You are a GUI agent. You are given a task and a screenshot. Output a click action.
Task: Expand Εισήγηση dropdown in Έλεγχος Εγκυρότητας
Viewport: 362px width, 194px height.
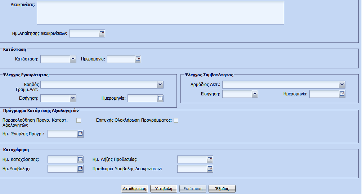[x=73, y=98]
